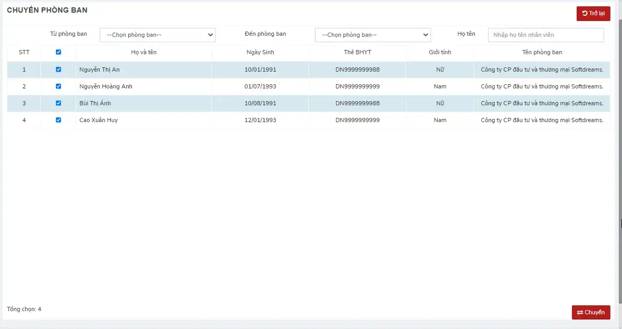The height and width of the screenshot is (329, 622).
Task: Click the Chuyển transfer button
Action: 591,312
